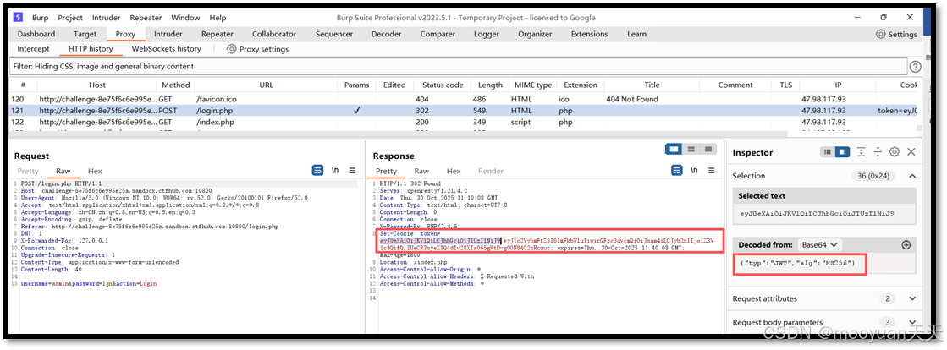
Task: Click Inspector collapse all sections icon
Action: coord(878,153)
